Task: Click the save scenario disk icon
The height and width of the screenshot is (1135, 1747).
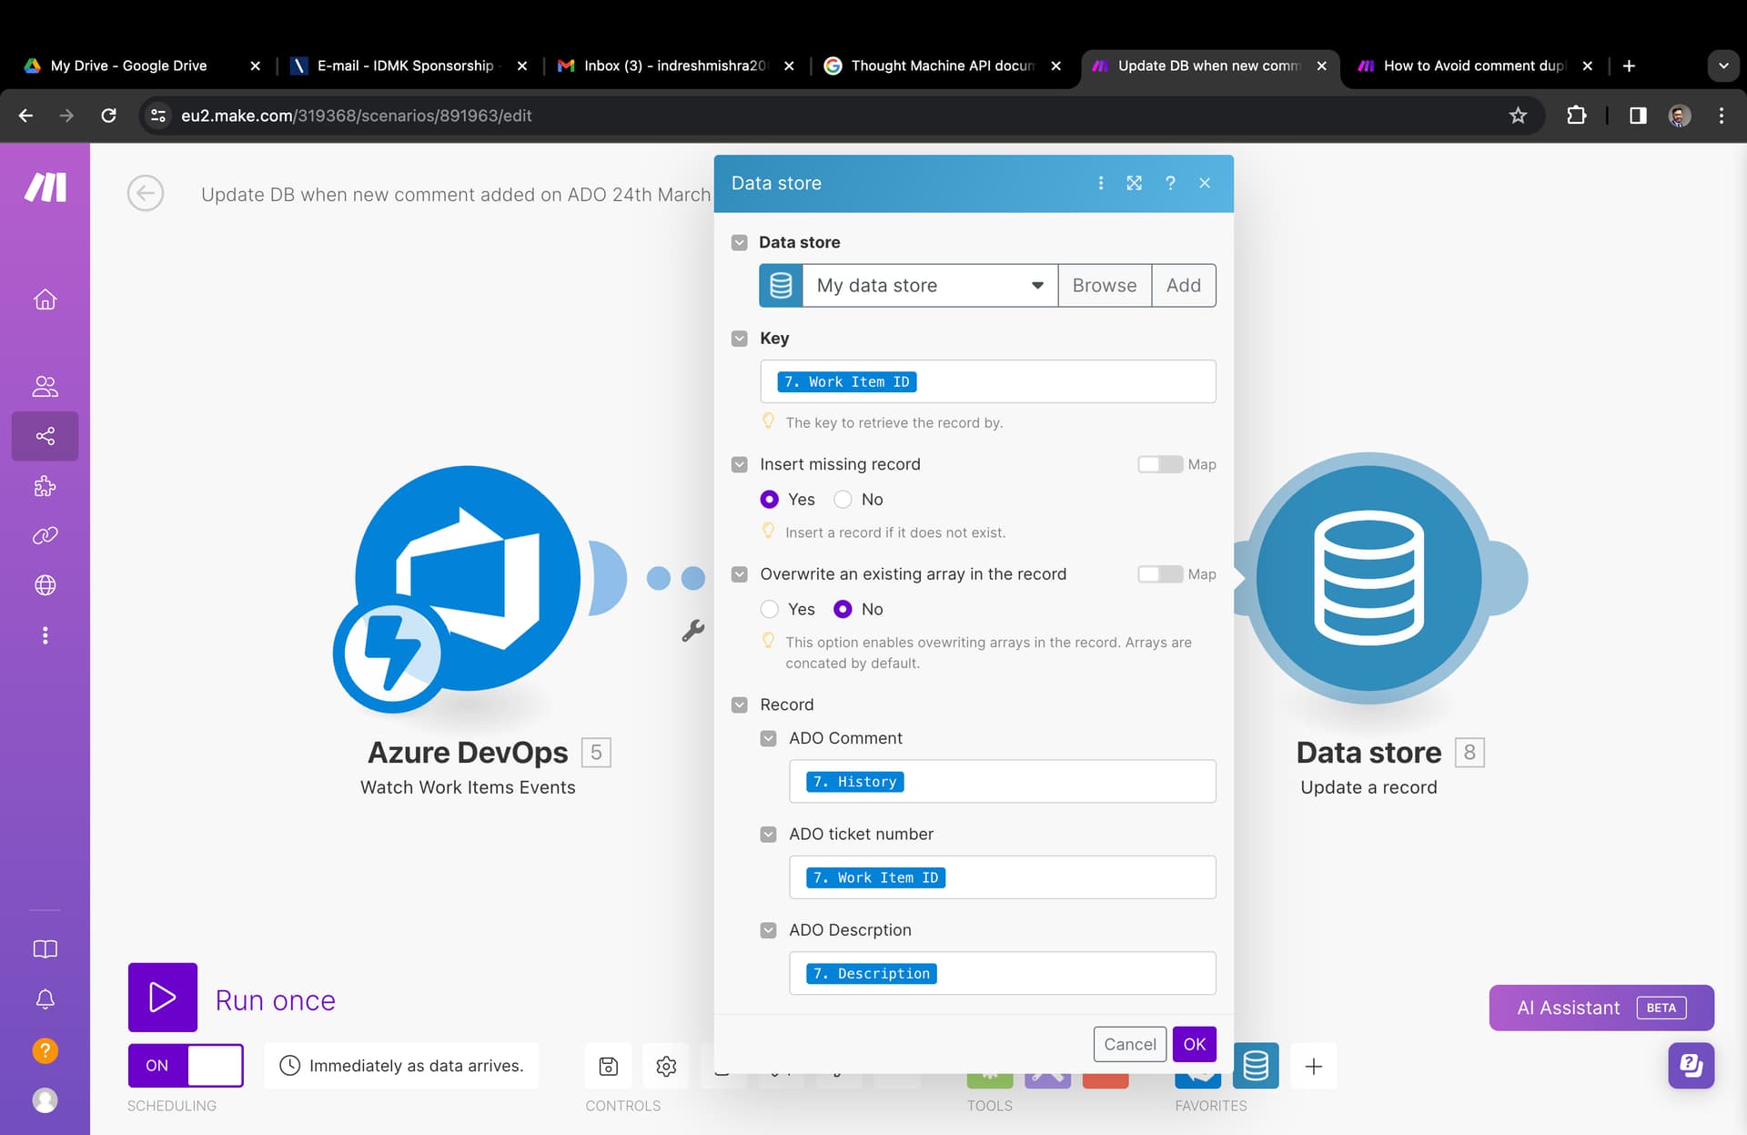Action: point(608,1066)
